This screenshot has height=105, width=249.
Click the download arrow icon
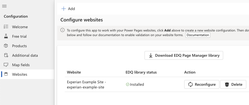(x=150, y=55)
